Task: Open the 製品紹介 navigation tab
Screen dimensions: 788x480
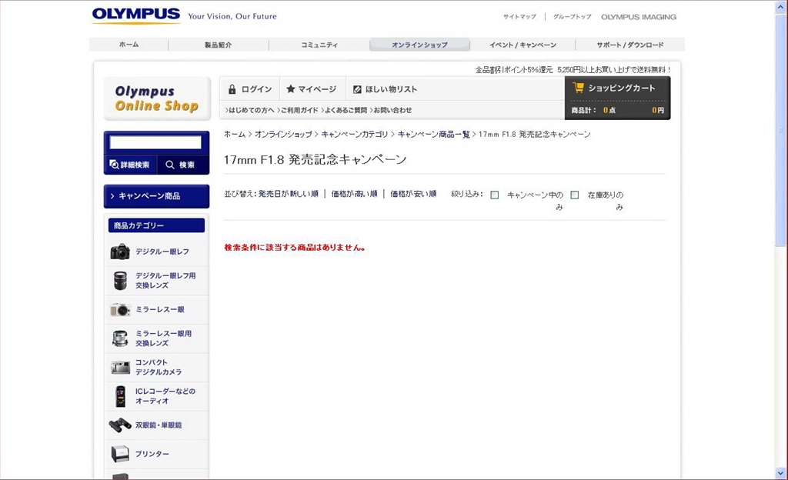Action: (x=218, y=45)
